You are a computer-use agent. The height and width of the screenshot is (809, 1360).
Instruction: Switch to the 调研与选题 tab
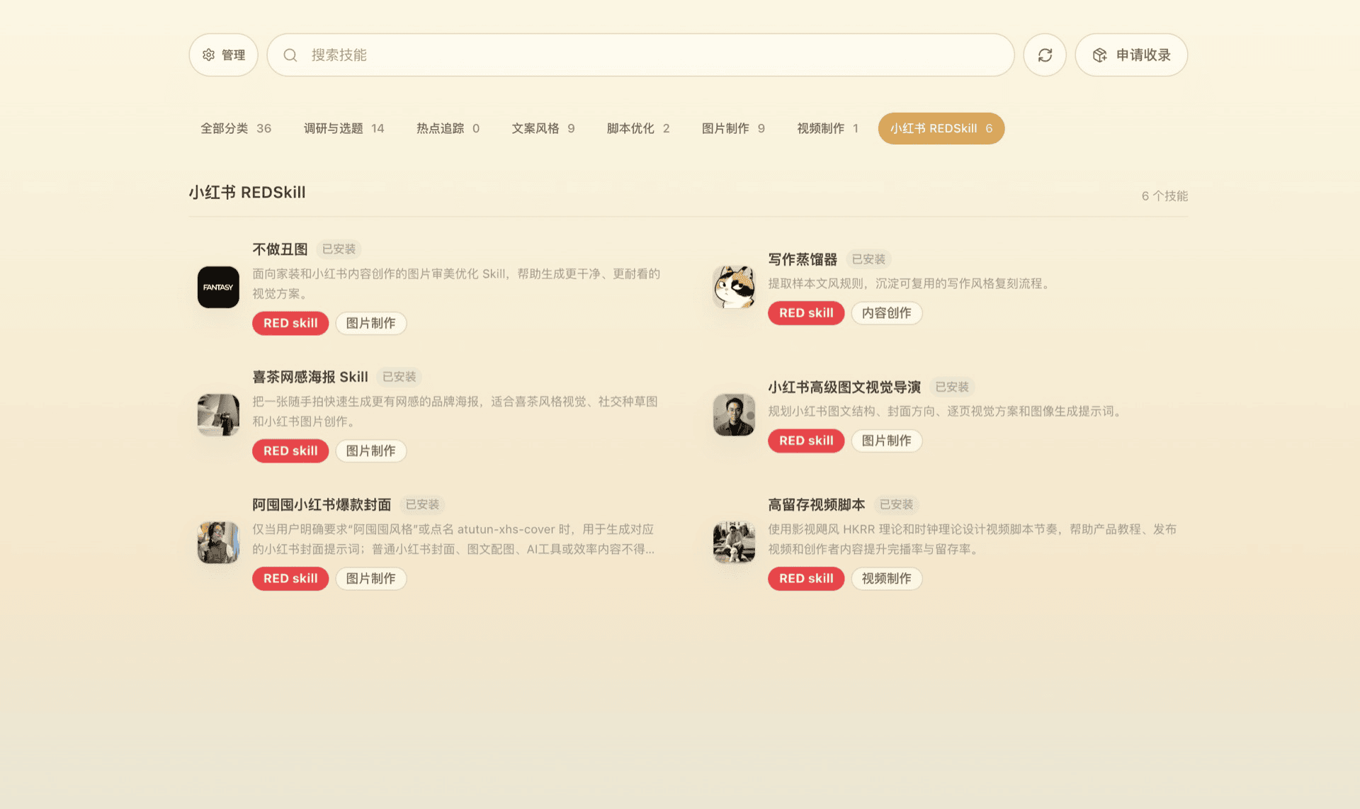344,128
